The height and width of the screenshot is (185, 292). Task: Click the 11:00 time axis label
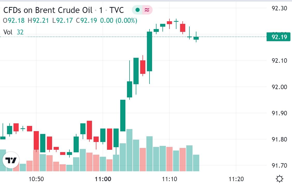[x=103, y=179]
